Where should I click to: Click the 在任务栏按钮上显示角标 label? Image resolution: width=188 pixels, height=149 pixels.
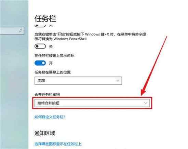tap(54, 55)
